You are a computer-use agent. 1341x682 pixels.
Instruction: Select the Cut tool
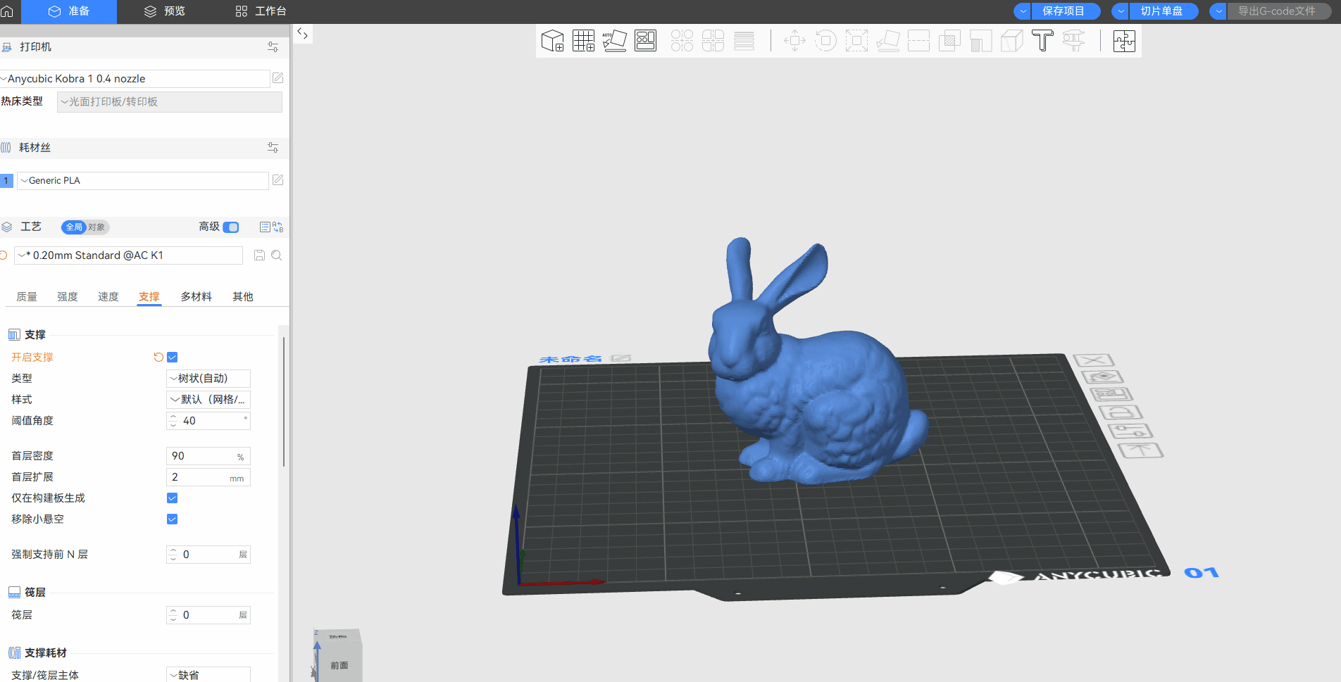pos(918,41)
